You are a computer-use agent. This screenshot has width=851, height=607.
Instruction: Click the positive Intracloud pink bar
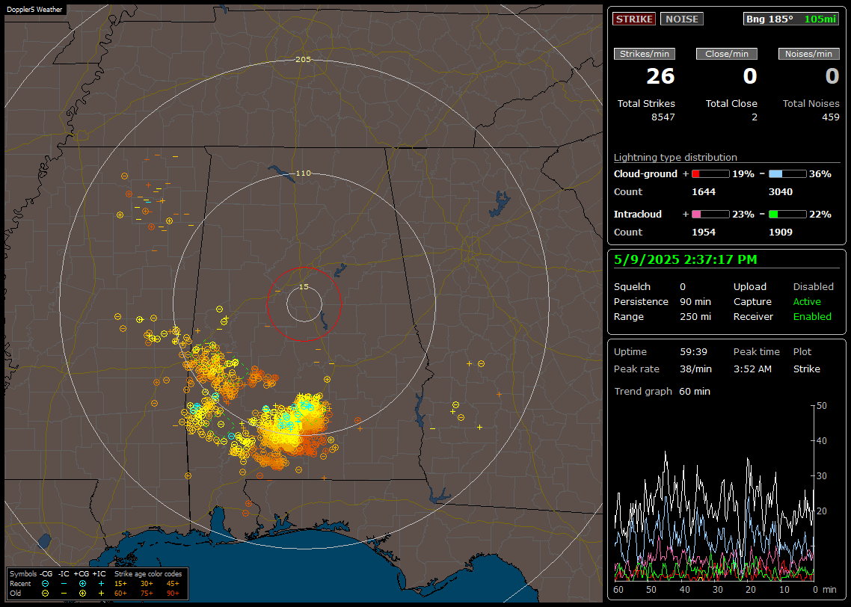click(x=710, y=215)
